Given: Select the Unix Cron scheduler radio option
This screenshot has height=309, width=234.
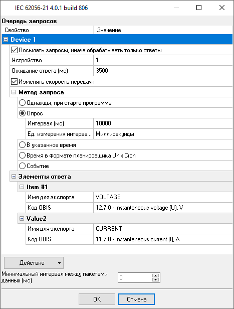Looking at the screenshot, I should tap(22, 156).
